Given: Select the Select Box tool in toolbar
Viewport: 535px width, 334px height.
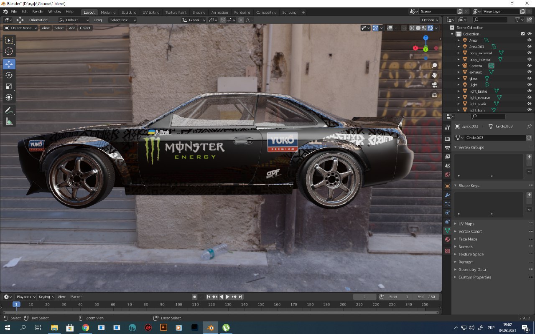Looking at the screenshot, I should coord(9,40).
